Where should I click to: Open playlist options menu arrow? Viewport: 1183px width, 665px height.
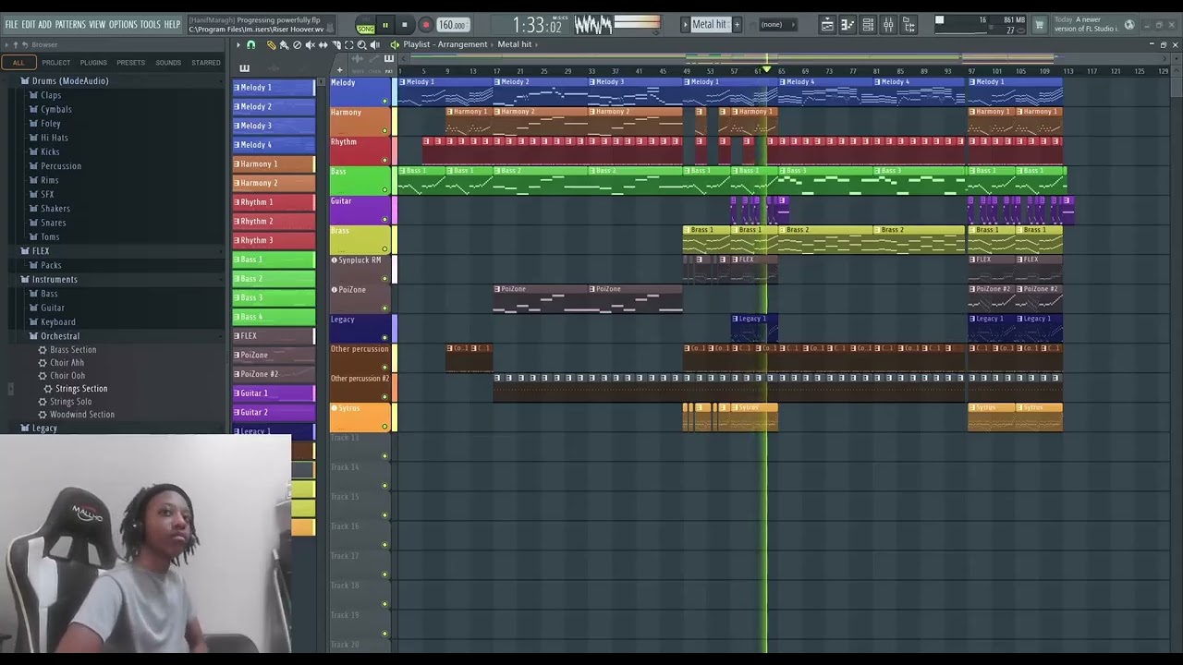pyautogui.click(x=238, y=44)
